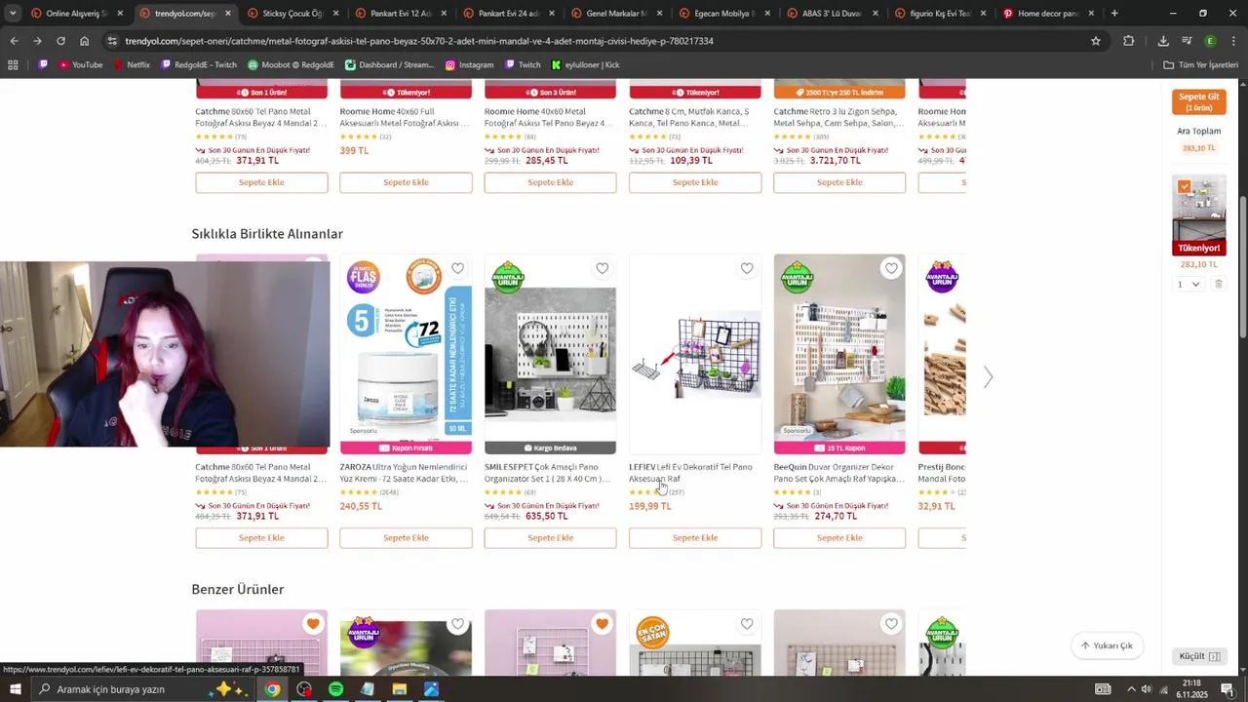Add ZAROZA 240,55 TL cream to cart
Viewport: 1248px width, 702px height.
click(406, 538)
